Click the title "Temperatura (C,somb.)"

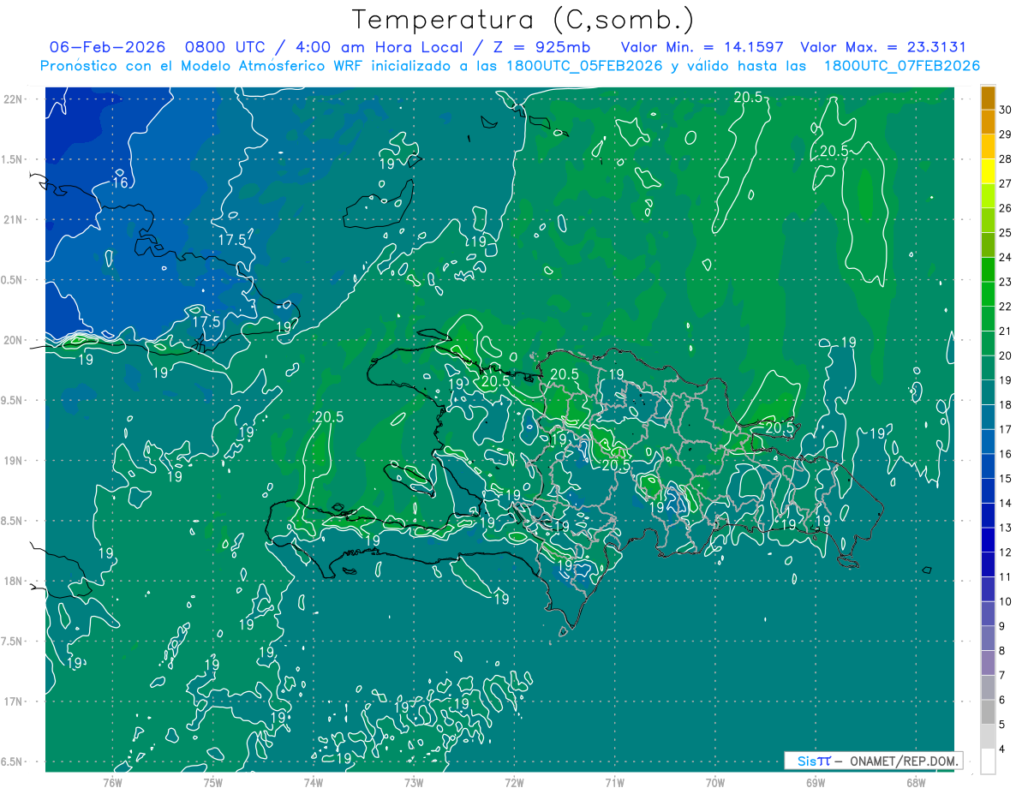pyautogui.click(x=523, y=20)
